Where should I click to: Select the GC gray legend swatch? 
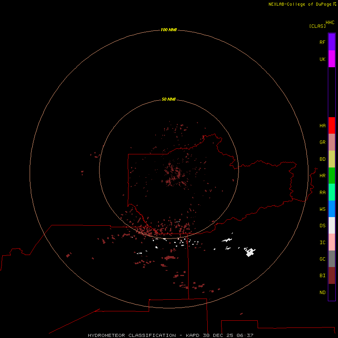click(332, 259)
